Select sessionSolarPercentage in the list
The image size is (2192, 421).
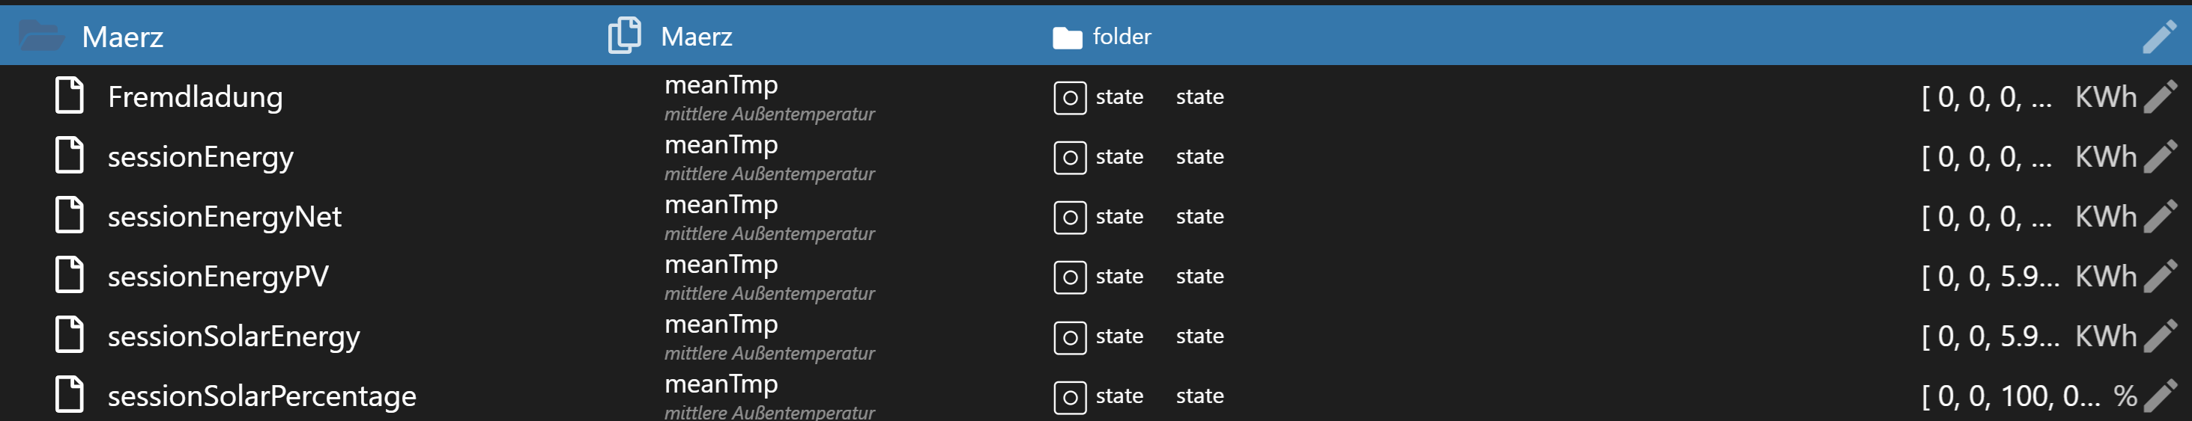coord(261,396)
